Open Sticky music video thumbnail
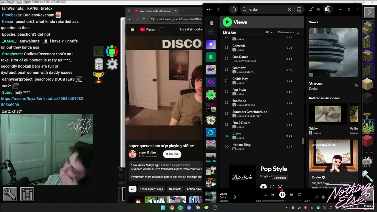Viewport: 377px width, 212px height. click(x=328, y=114)
